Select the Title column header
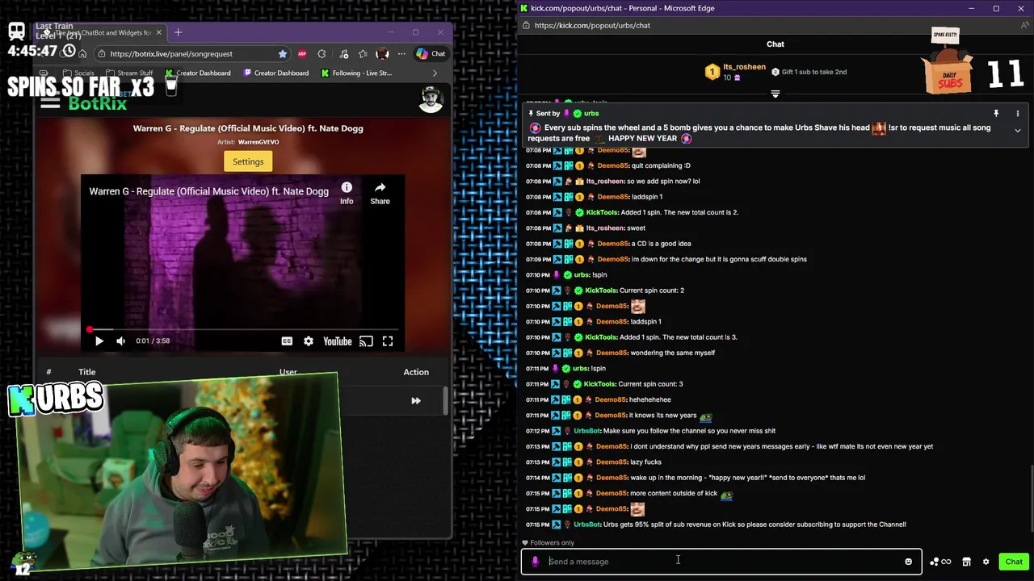Screen dimensions: 1034x581 (x=87, y=372)
